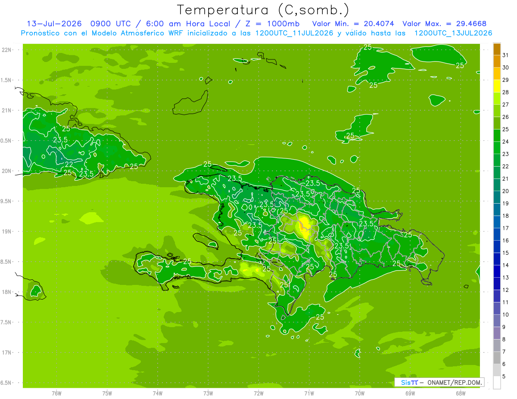Click the '19N' latitude axis label
Viewport: 517px width, 399px height.
click(7, 231)
